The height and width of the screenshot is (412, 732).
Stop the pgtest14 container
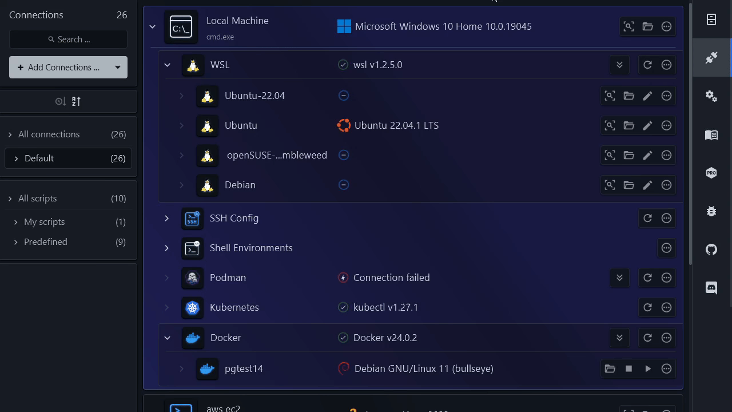pos(628,369)
